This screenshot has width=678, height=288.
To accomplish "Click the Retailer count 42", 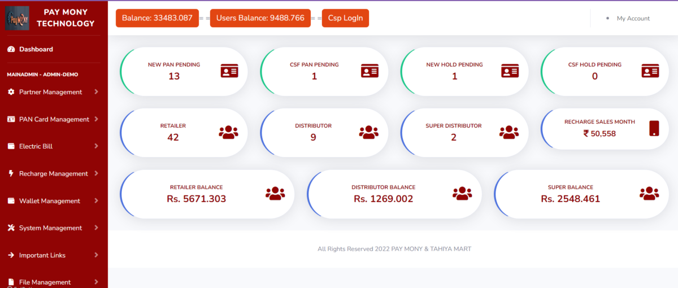I will coord(173,137).
